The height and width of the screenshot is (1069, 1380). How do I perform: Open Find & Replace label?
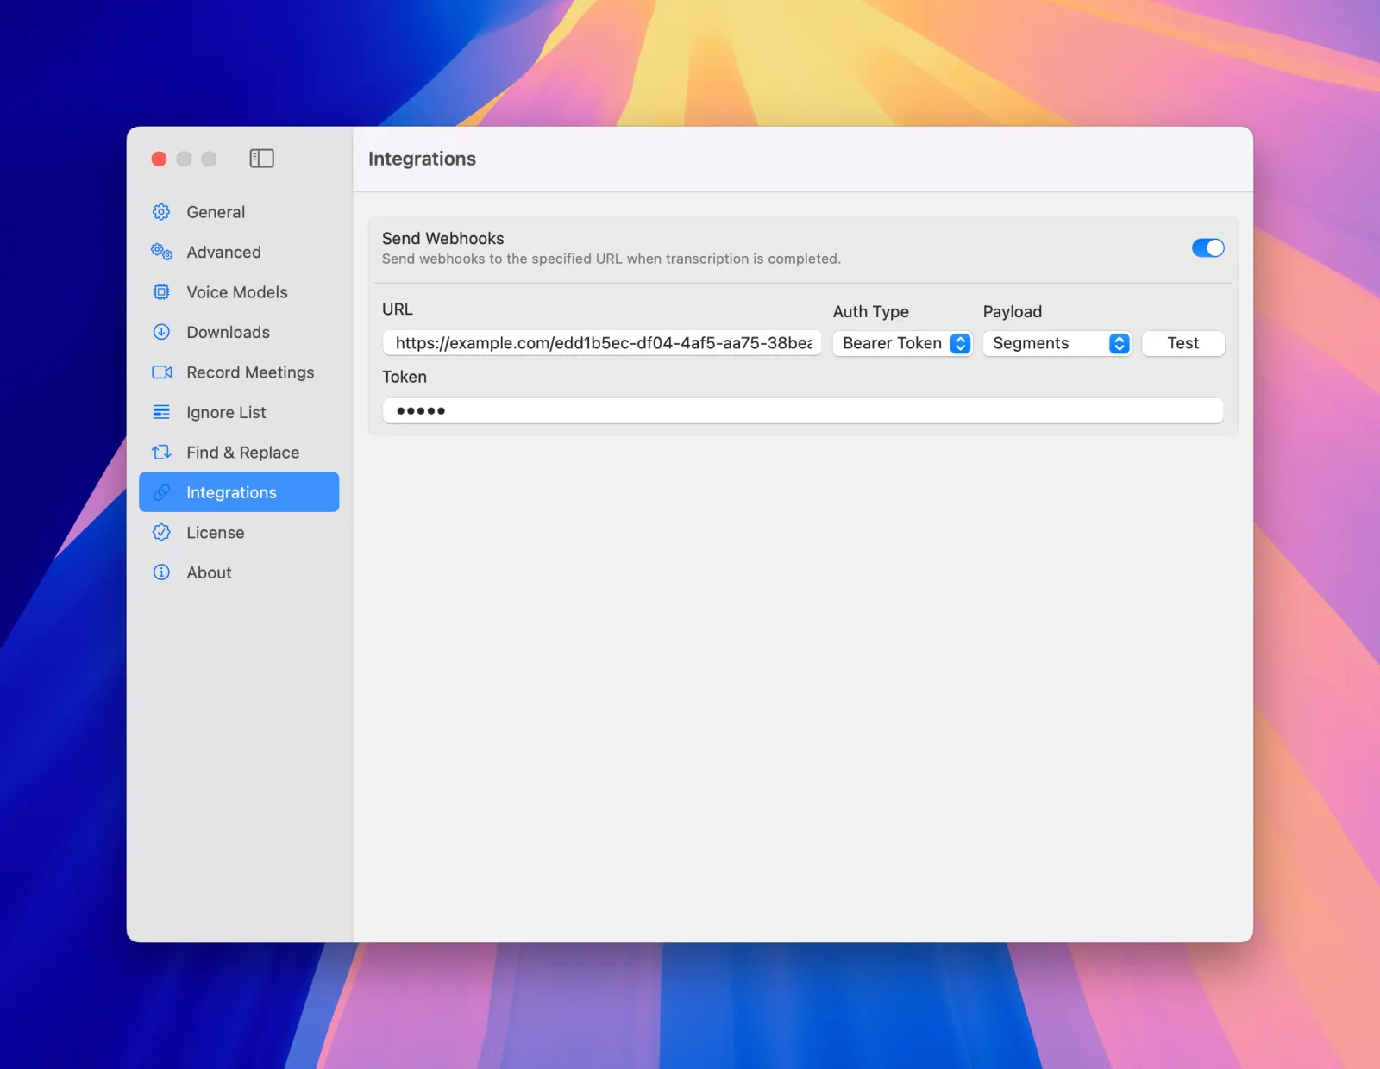point(243,453)
